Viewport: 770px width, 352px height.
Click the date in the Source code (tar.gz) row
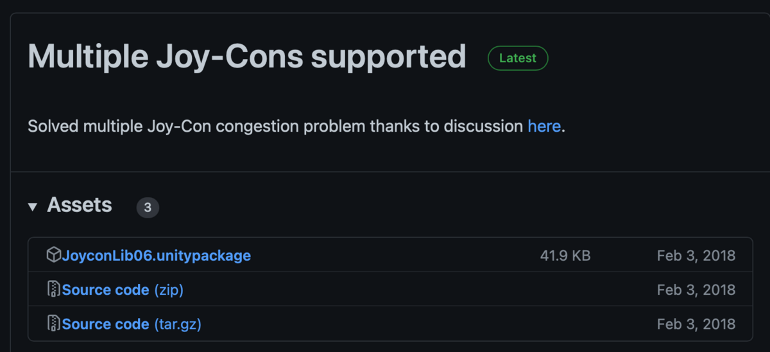[x=696, y=324]
